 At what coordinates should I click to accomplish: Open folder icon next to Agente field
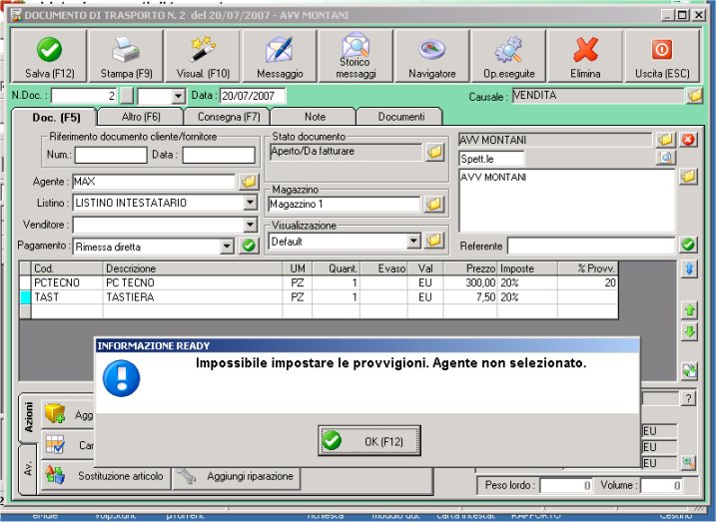click(x=249, y=182)
